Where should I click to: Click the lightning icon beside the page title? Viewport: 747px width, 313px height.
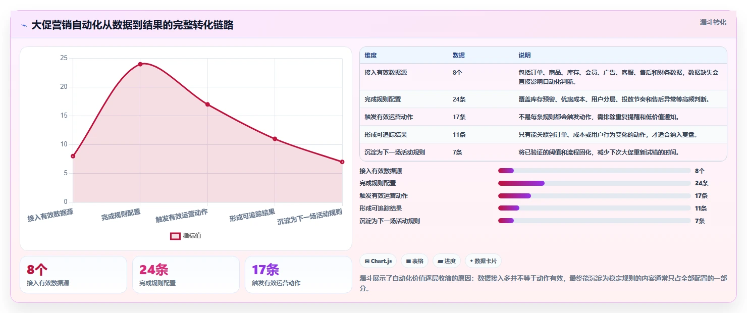pos(24,25)
